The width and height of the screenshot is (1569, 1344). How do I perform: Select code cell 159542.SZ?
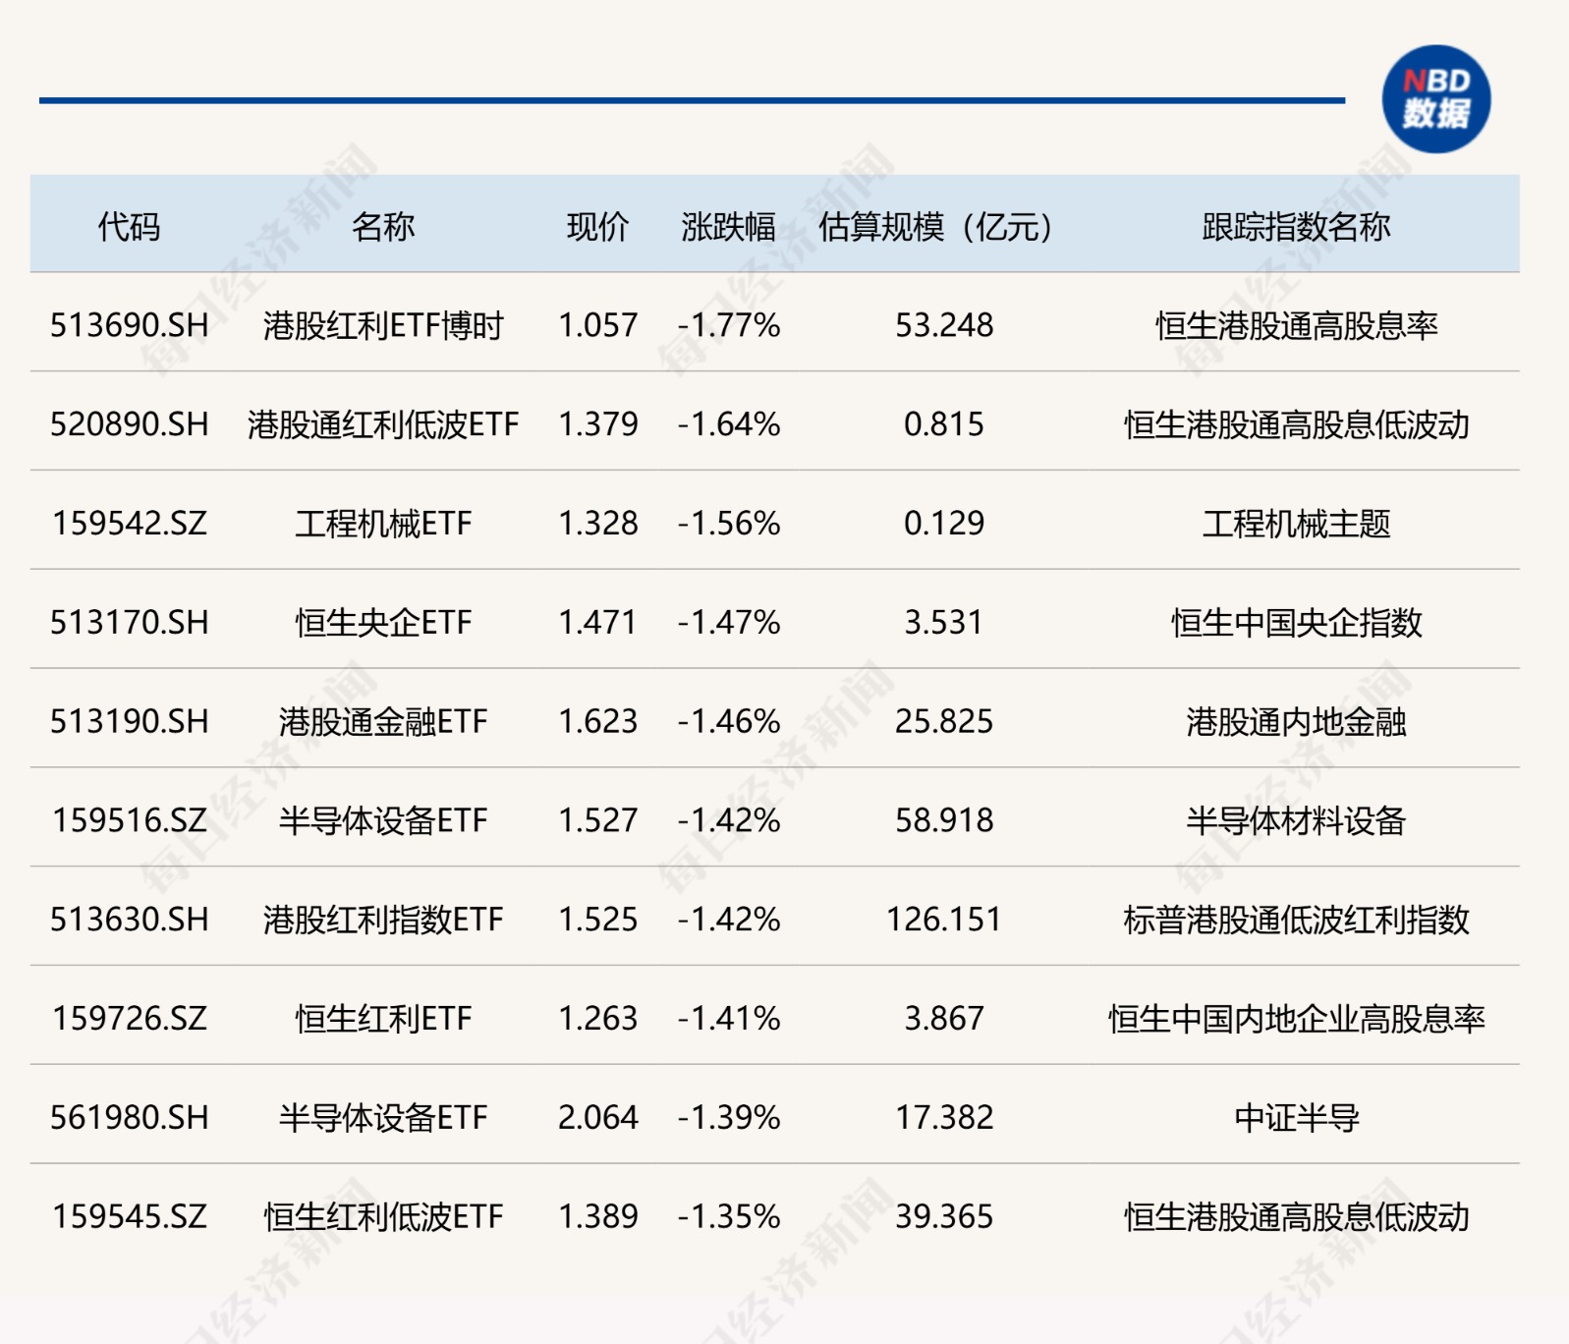pos(129,524)
